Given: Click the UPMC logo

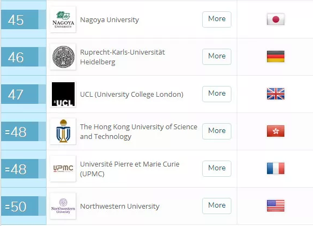Looking at the screenshot, I should 63,169.
